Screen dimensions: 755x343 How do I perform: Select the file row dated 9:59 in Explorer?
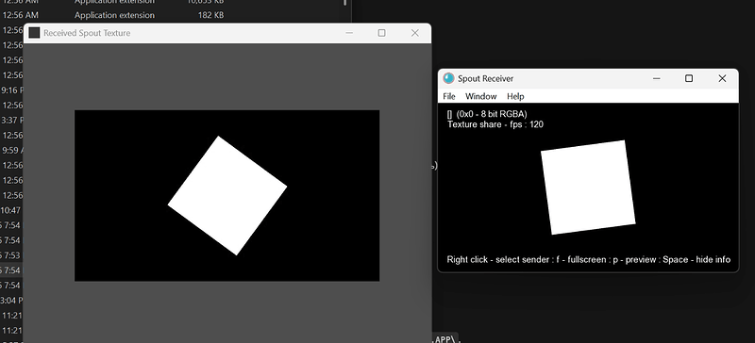(x=11, y=150)
